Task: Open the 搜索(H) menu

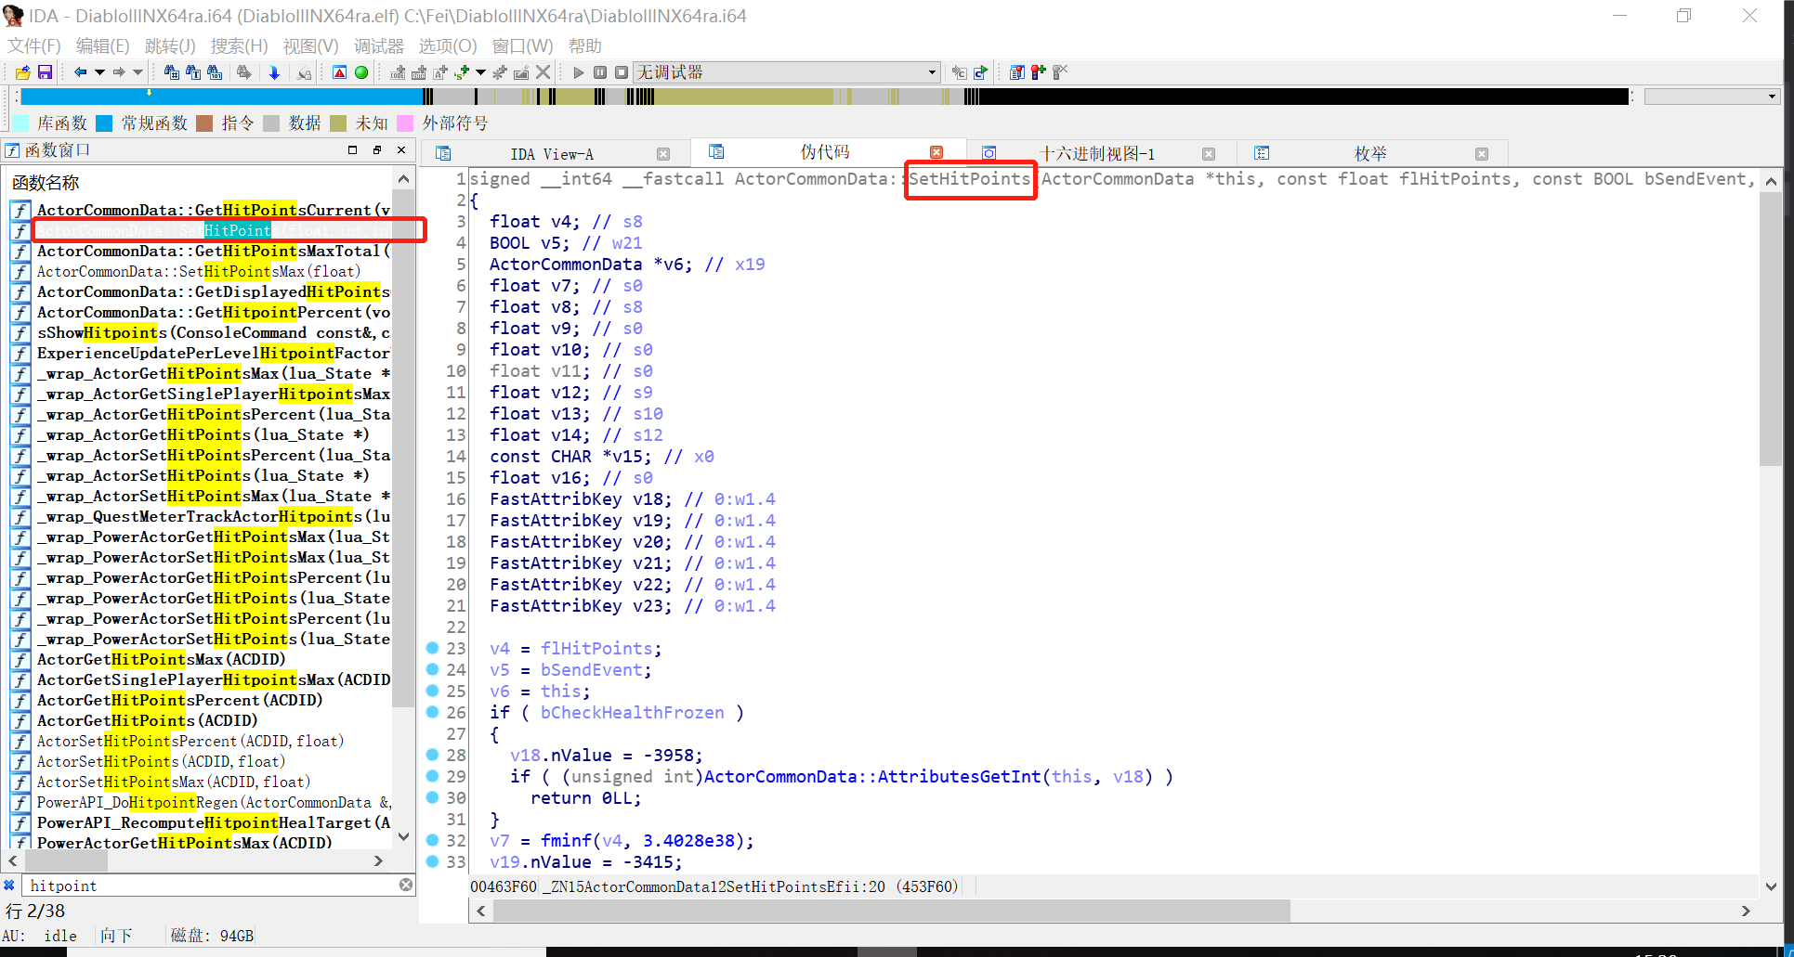Action: (239, 45)
